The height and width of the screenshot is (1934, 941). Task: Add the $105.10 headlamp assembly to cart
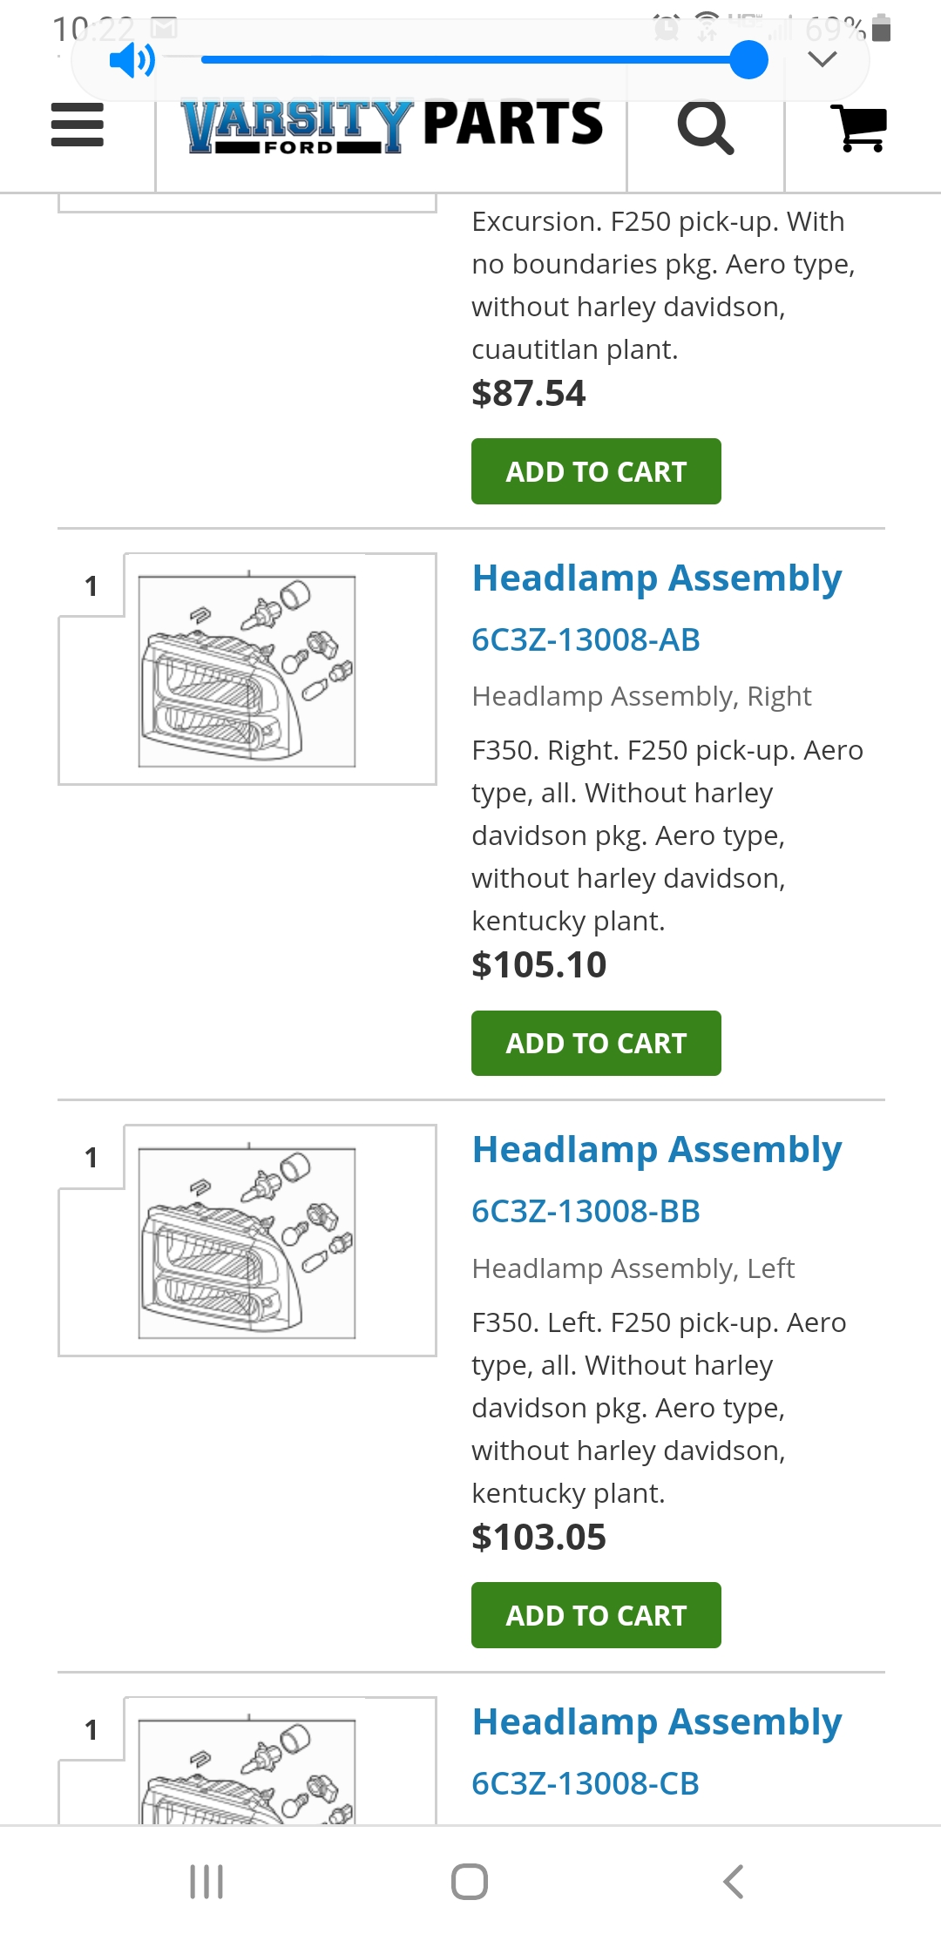(x=596, y=1043)
